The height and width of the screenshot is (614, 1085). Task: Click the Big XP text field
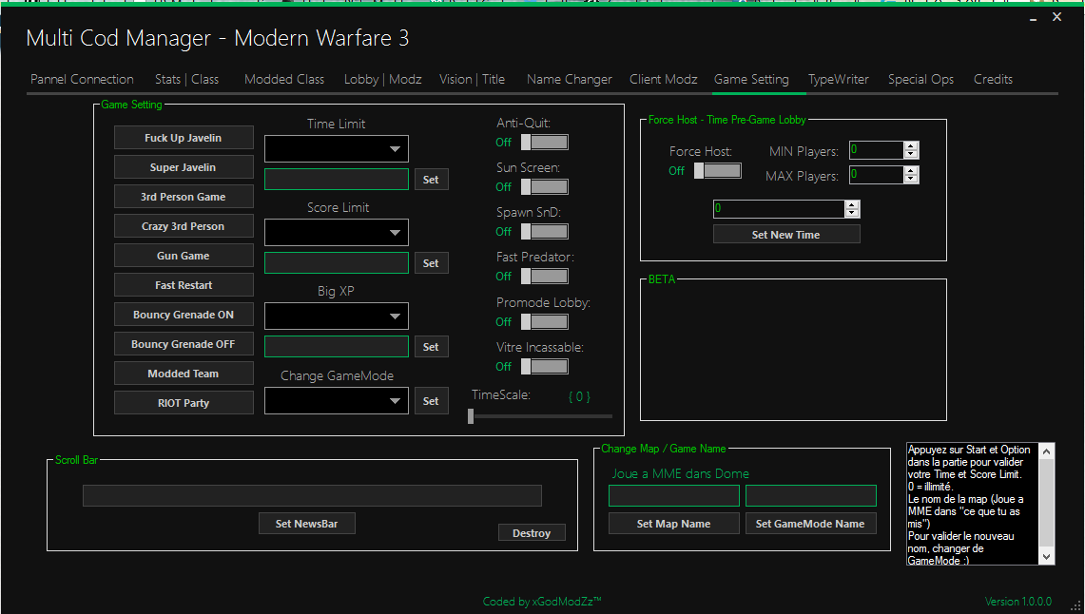(x=337, y=346)
